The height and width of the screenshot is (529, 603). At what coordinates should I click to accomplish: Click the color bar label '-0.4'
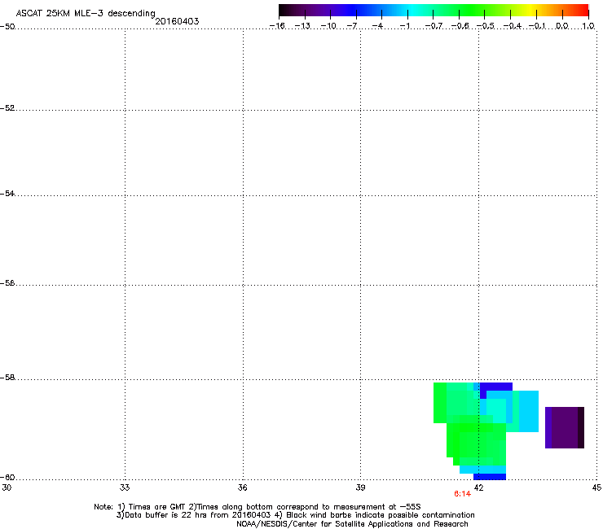point(513,26)
